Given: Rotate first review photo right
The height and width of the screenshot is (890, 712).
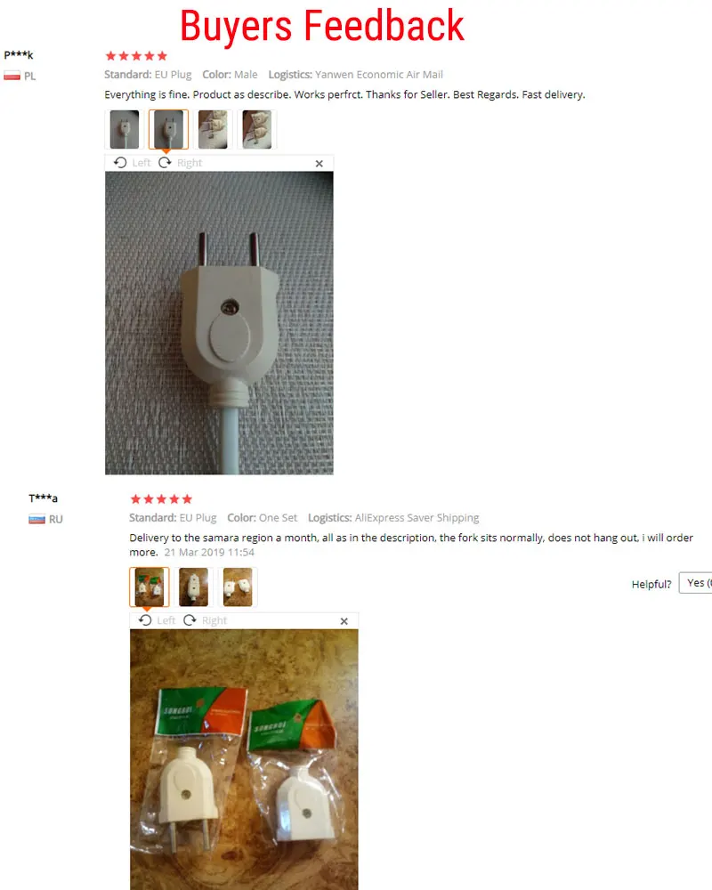Looking at the screenshot, I should [180, 163].
